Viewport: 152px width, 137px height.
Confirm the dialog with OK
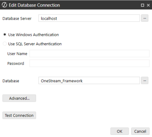[x=120, y=131]
